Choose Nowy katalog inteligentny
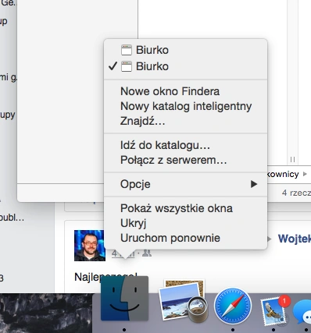Image resolution: width=311 pixels, height=333 pixels. point(185,106)
